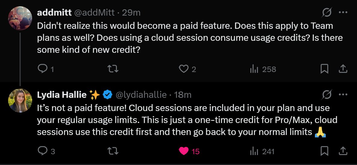Open Lydia Hallie's profile picture
357x165 pixels.
[x=20, y=100]
